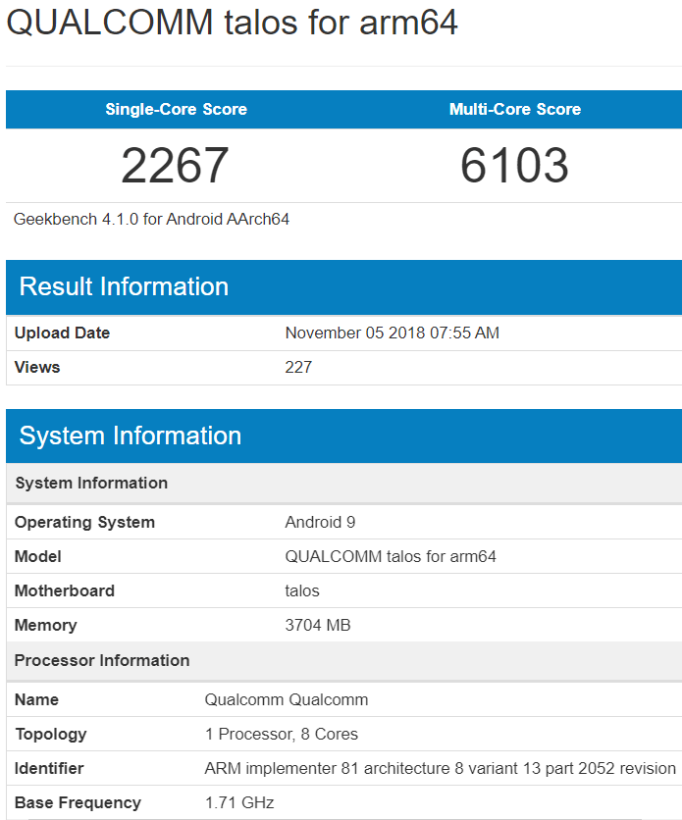
Task: Click the Model value 'QUALCOMM talos for arm64'
Action: (391, 556)
